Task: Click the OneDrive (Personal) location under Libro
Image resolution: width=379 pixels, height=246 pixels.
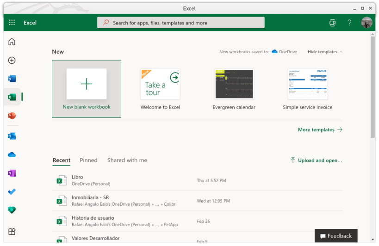Action: point(91,184)
